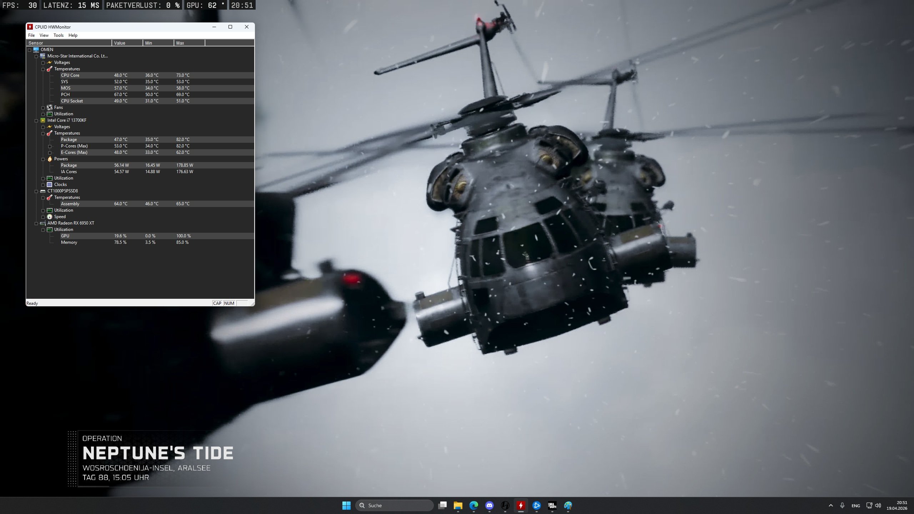The height and width of the screenshot is (514, 914).
Task: Click the Task View icon
Action: coord(442,505)
